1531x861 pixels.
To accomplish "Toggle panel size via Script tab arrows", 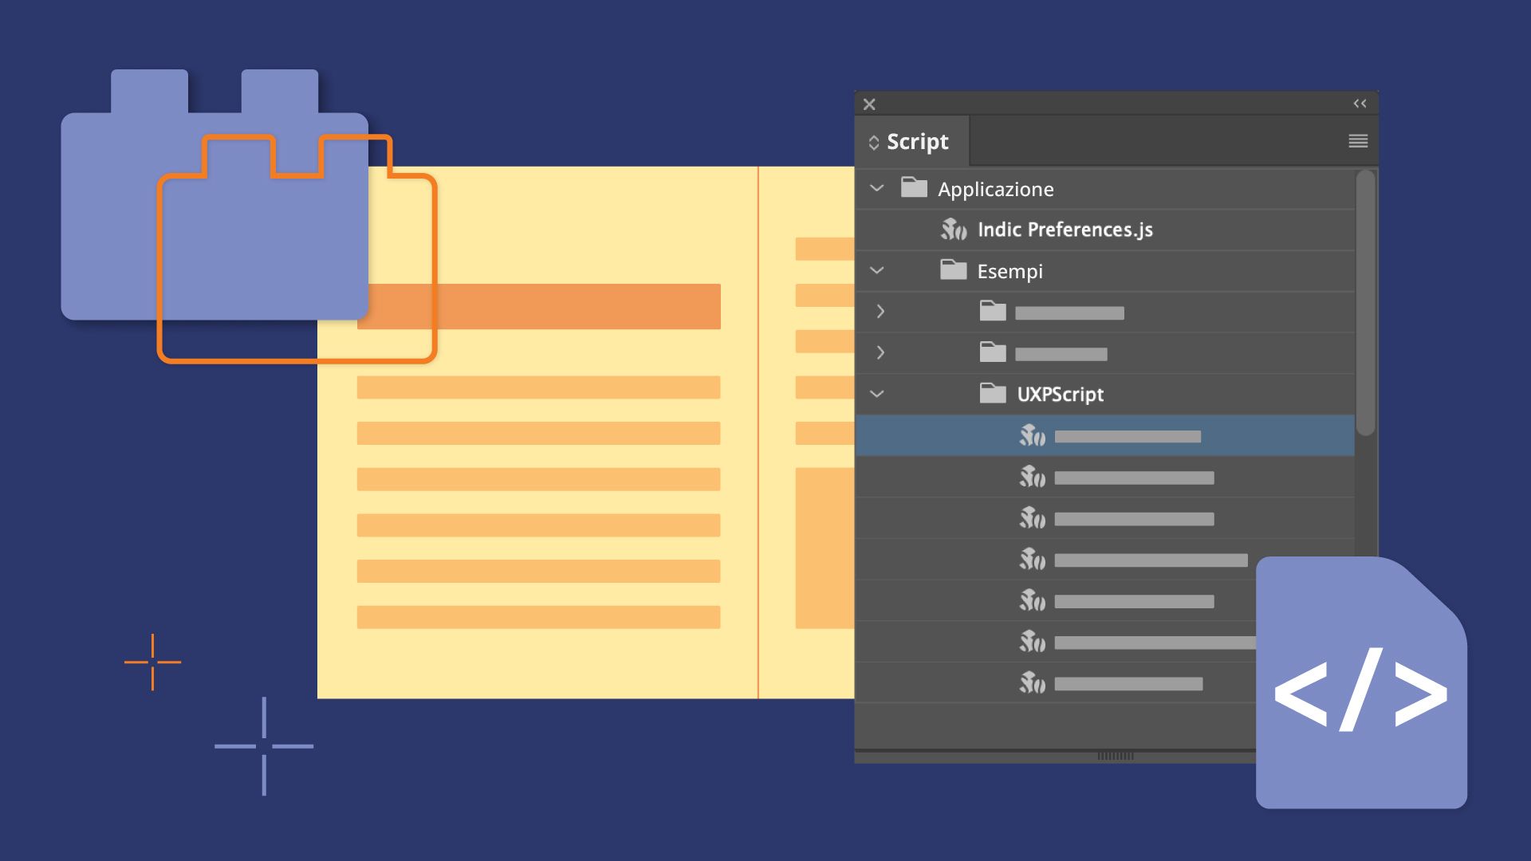I will point(873,143).
